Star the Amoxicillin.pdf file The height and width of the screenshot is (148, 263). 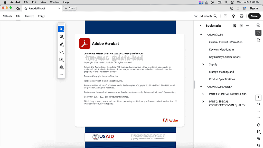pos(26,8)
